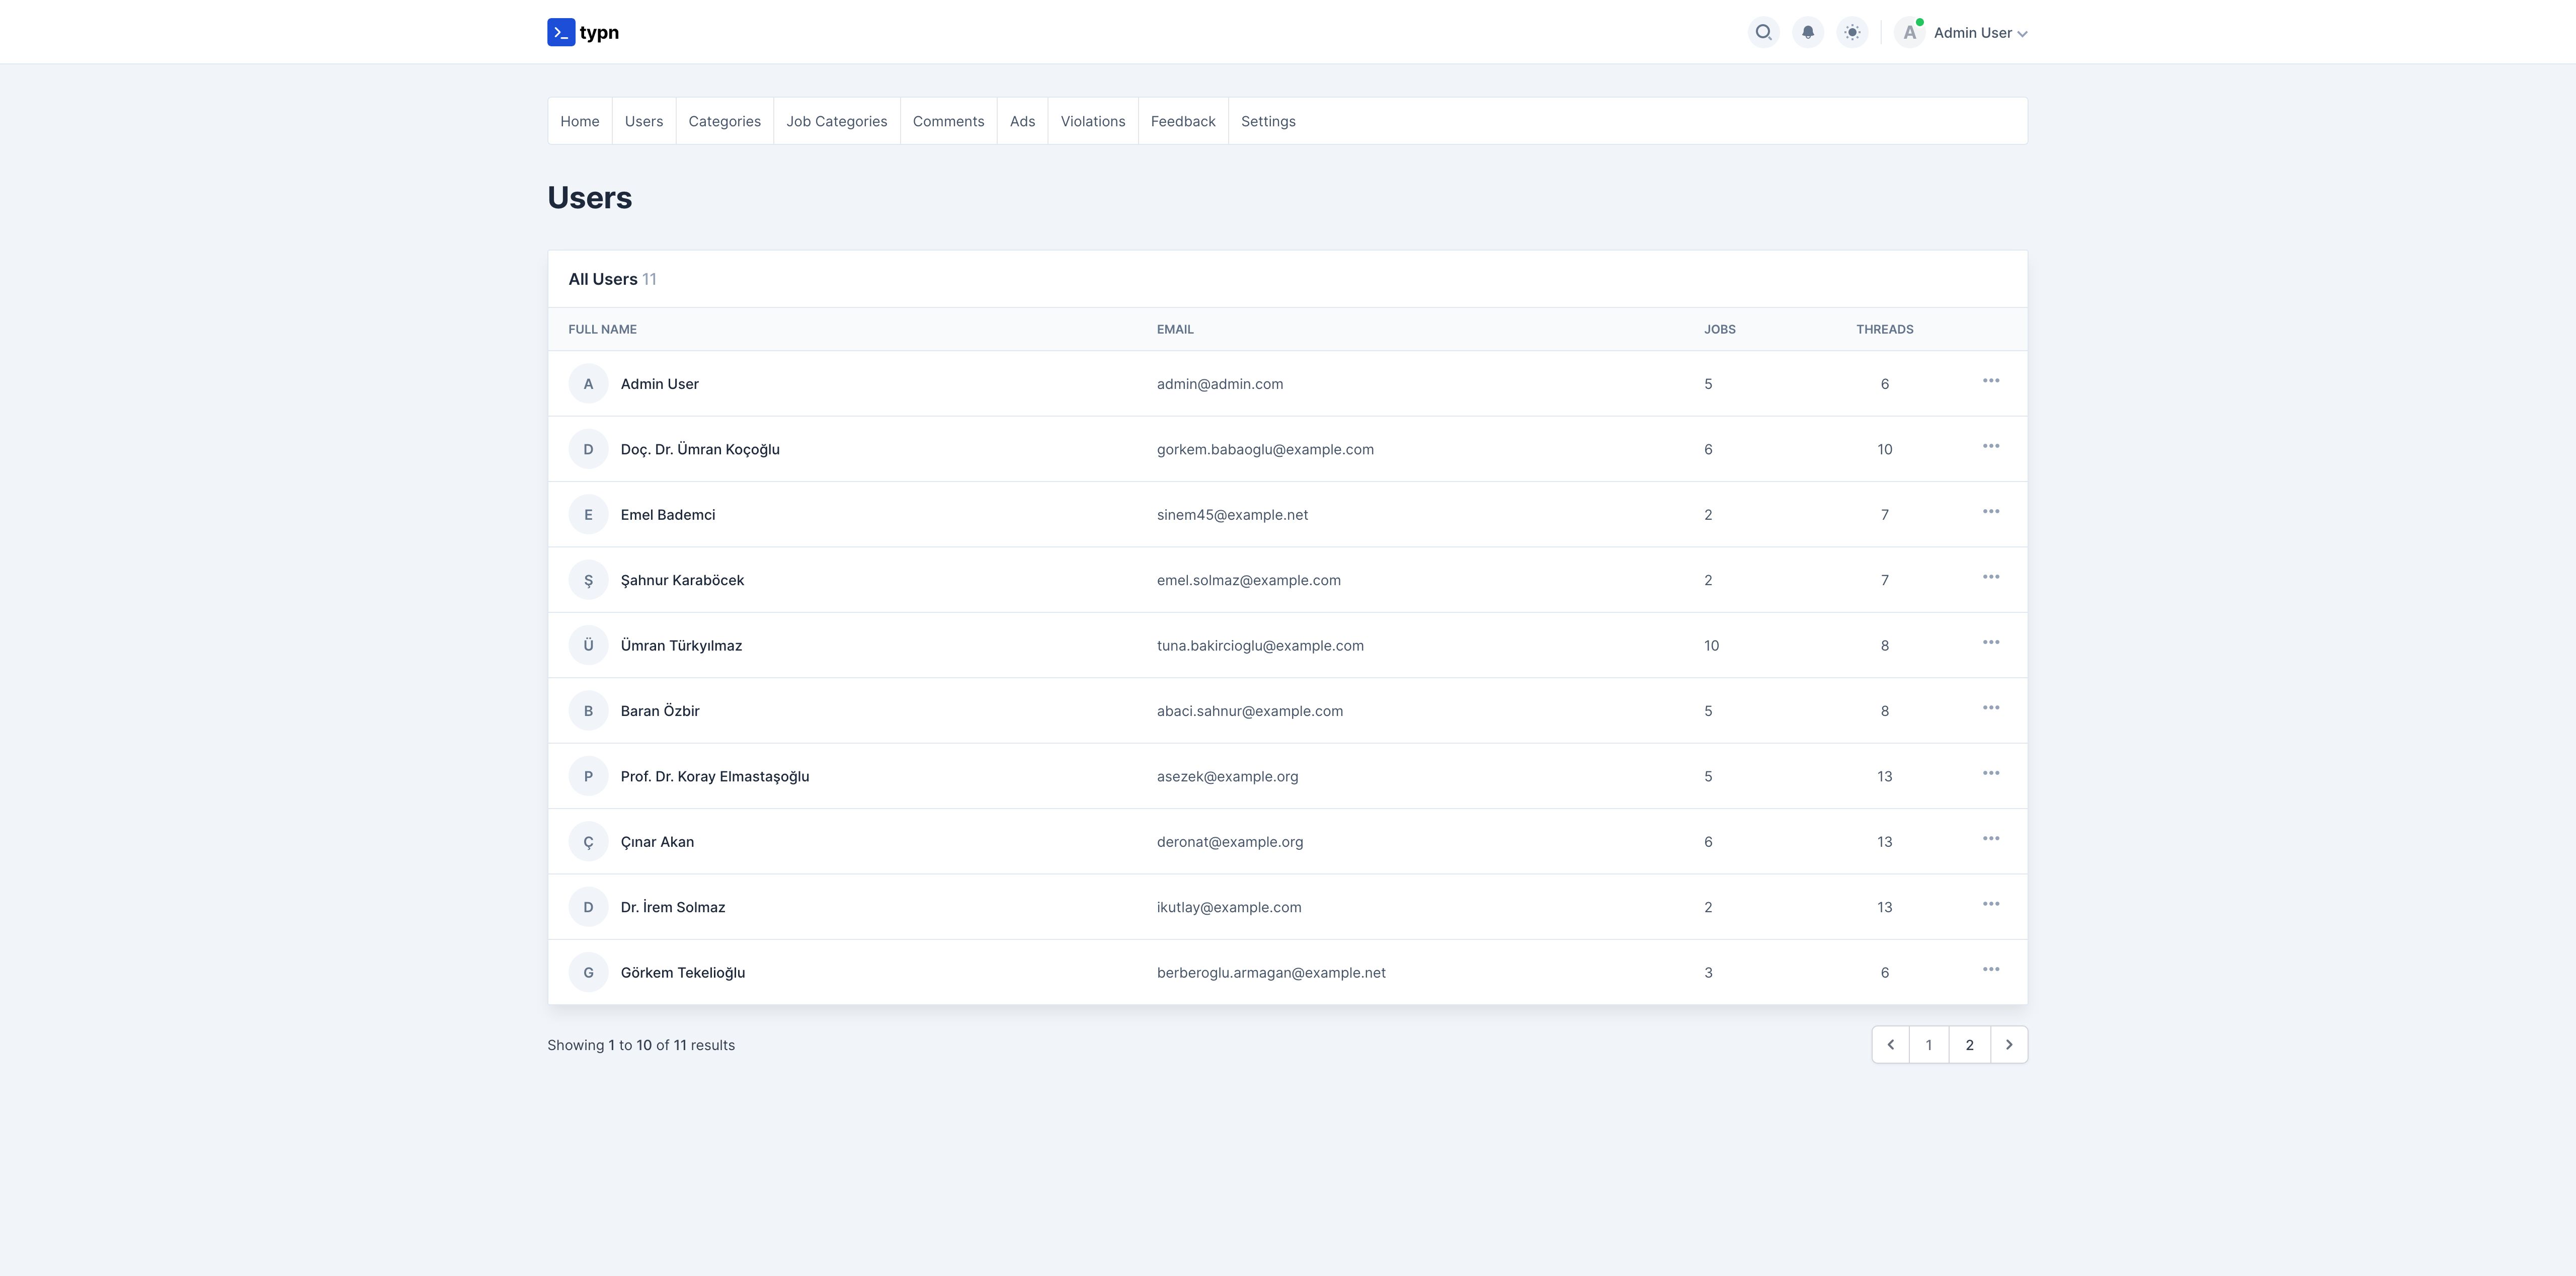Open actions menu for Çınar Akan row
This screenshot has width=2576, height=1276.
click(x=1990, y=839)
